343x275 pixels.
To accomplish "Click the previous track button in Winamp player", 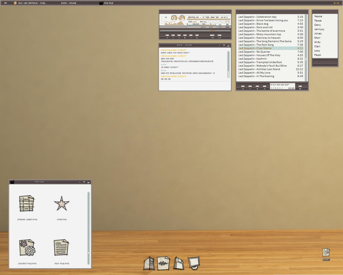I will click(x=167, y=35).
